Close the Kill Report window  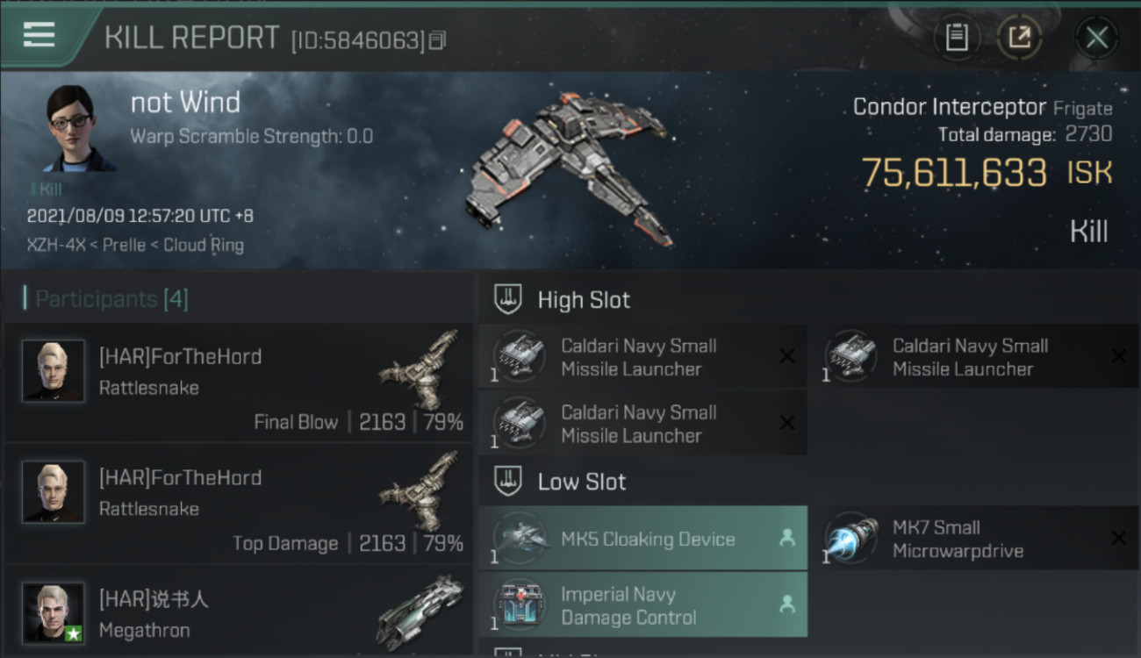[x=1096, y=38]
